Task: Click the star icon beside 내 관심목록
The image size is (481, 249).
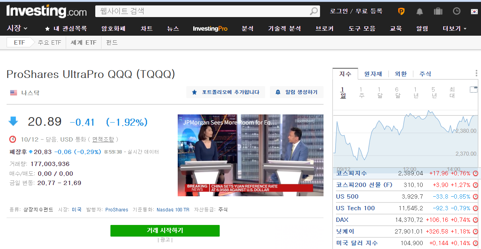Action: point(47,29)
